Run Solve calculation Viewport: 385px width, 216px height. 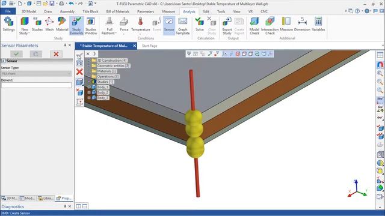point(200,24)
